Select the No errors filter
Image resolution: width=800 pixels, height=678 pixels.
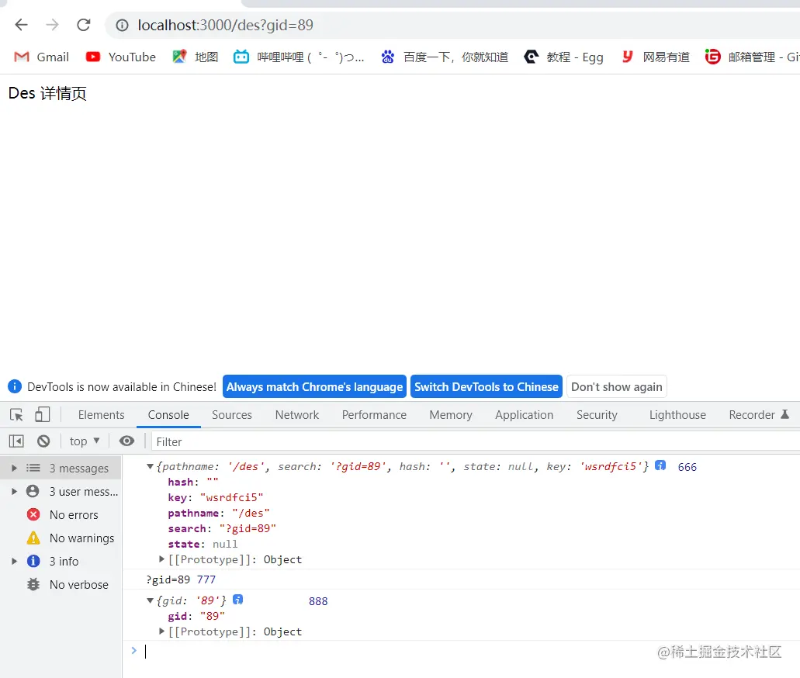pyautogui.click(x=62, y=515)
